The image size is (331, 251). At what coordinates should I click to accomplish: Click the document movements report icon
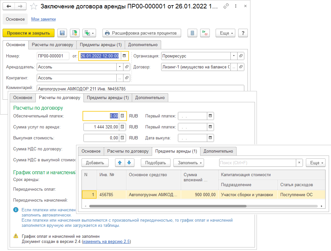tap(192, 33)
